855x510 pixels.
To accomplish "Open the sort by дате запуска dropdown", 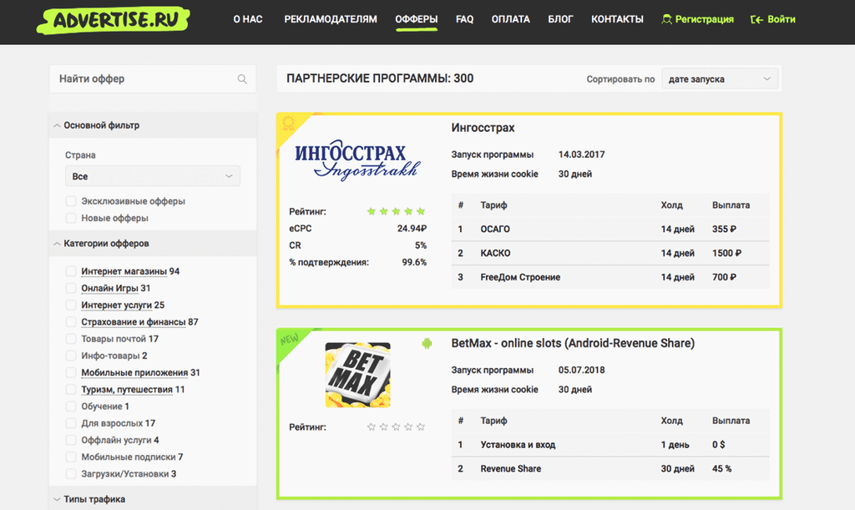I will [x=720, y=79].
